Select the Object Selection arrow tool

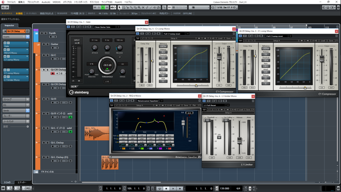coord(120,7)
